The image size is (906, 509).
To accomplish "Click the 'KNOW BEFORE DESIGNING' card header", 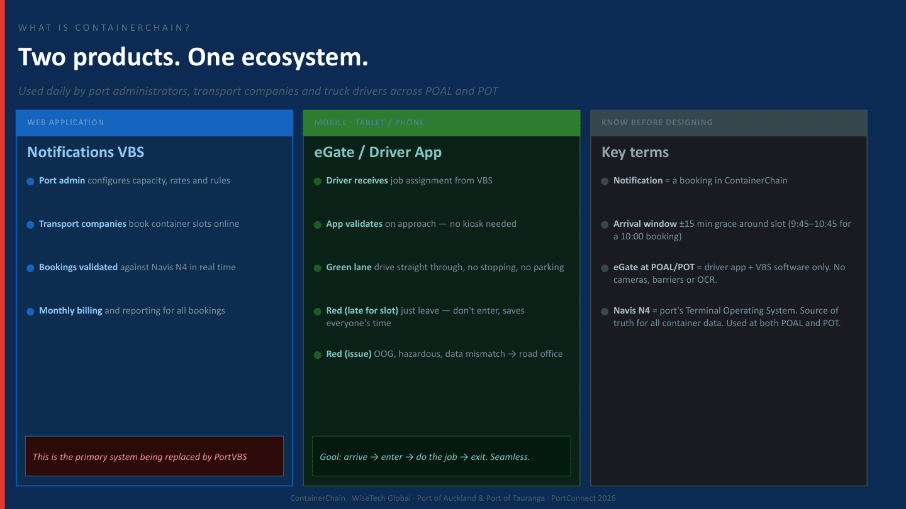I will click(729, 123).
